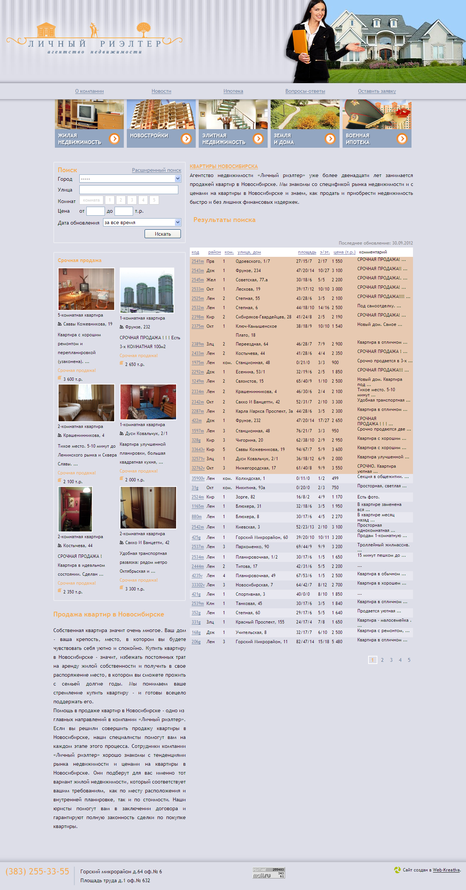This screenshot has width=466, height=890.
Task: Toggle the 3-room filter button
Action: tap(132, 200)
